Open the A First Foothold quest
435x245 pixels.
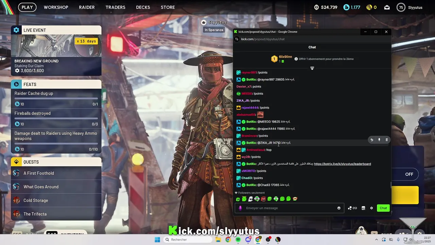click(56, 173)
